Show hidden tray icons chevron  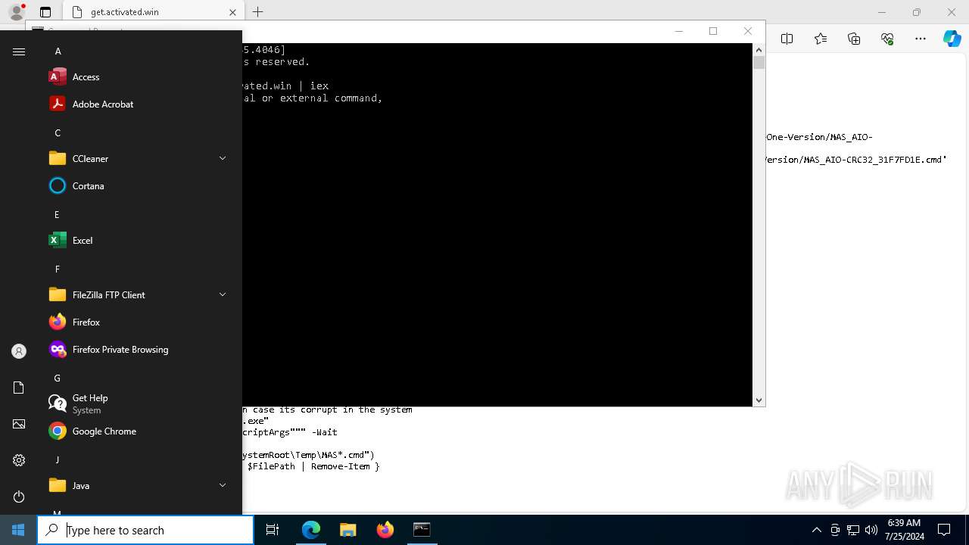click(816, 530)
